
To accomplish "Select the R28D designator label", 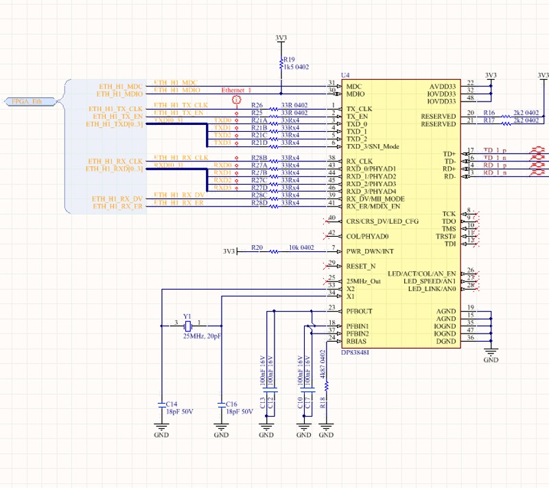I will click(x=259, y=203).
